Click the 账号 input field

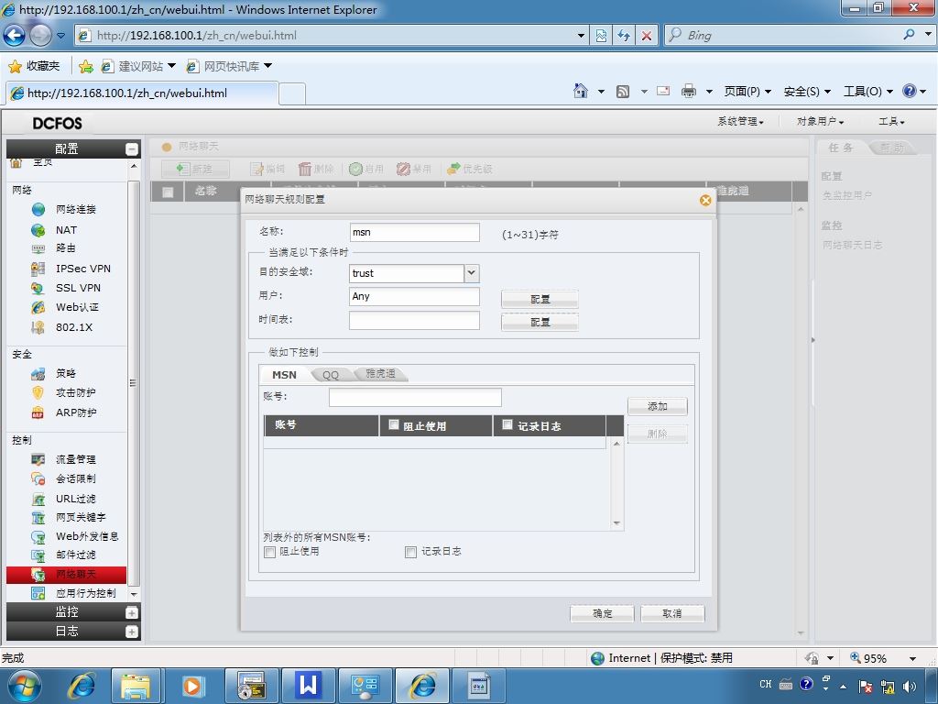(415, 397)
